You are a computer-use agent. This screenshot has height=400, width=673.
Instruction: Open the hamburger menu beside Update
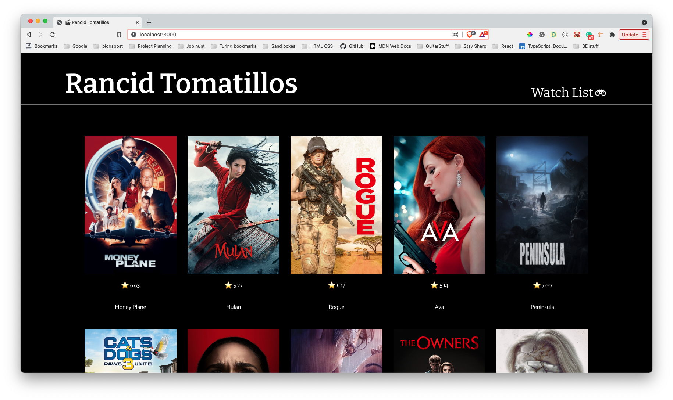pos(644,34)
